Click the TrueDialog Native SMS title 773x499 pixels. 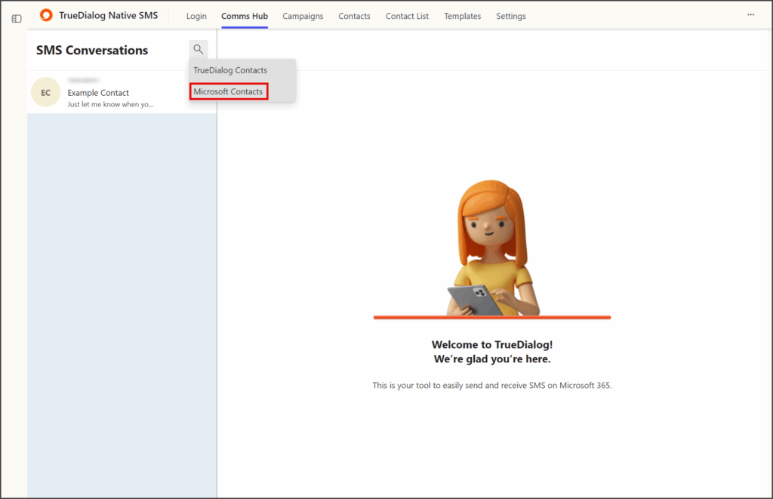[109, 15]
